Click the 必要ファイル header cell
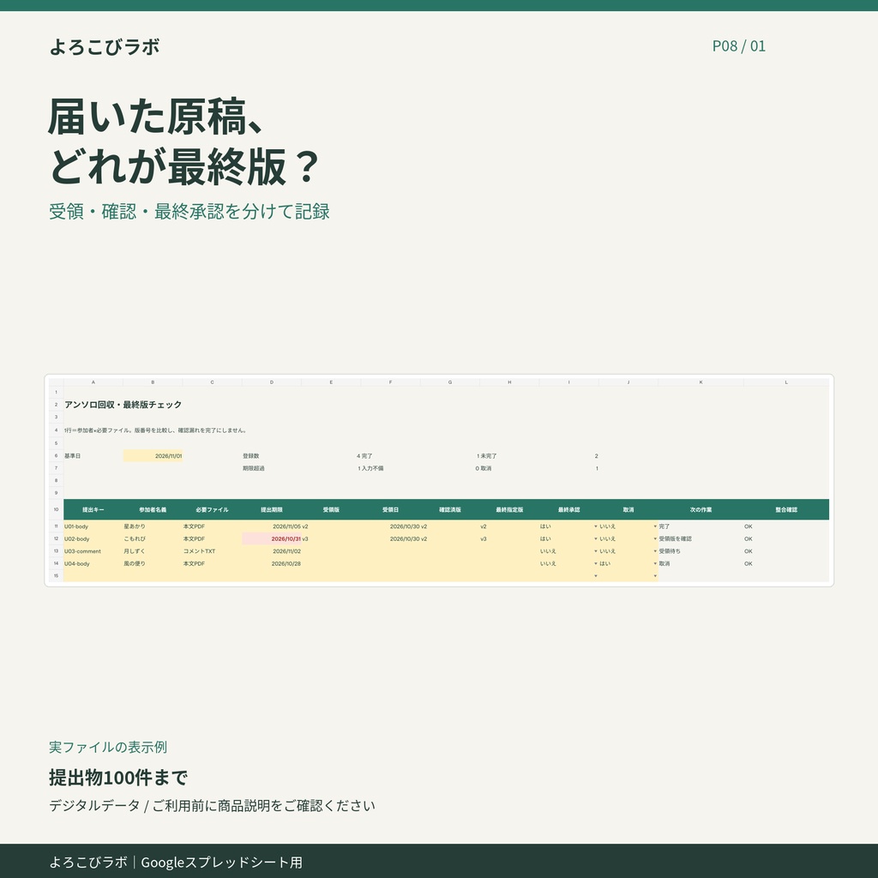Image resolution: width=878 pixels, height=878 pixels. 213,509
